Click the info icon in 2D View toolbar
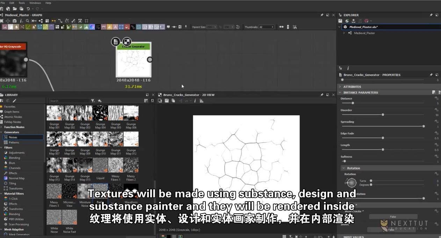The image size is (441, 238). click(x=195, y=101)
